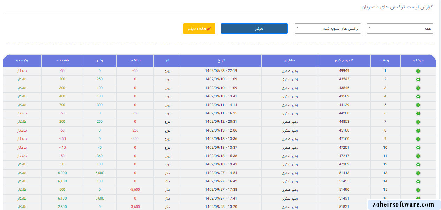Sort by باقیمانده column header

(62, 60)
